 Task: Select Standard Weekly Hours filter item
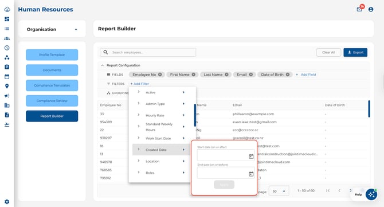(x=162, y=127)
